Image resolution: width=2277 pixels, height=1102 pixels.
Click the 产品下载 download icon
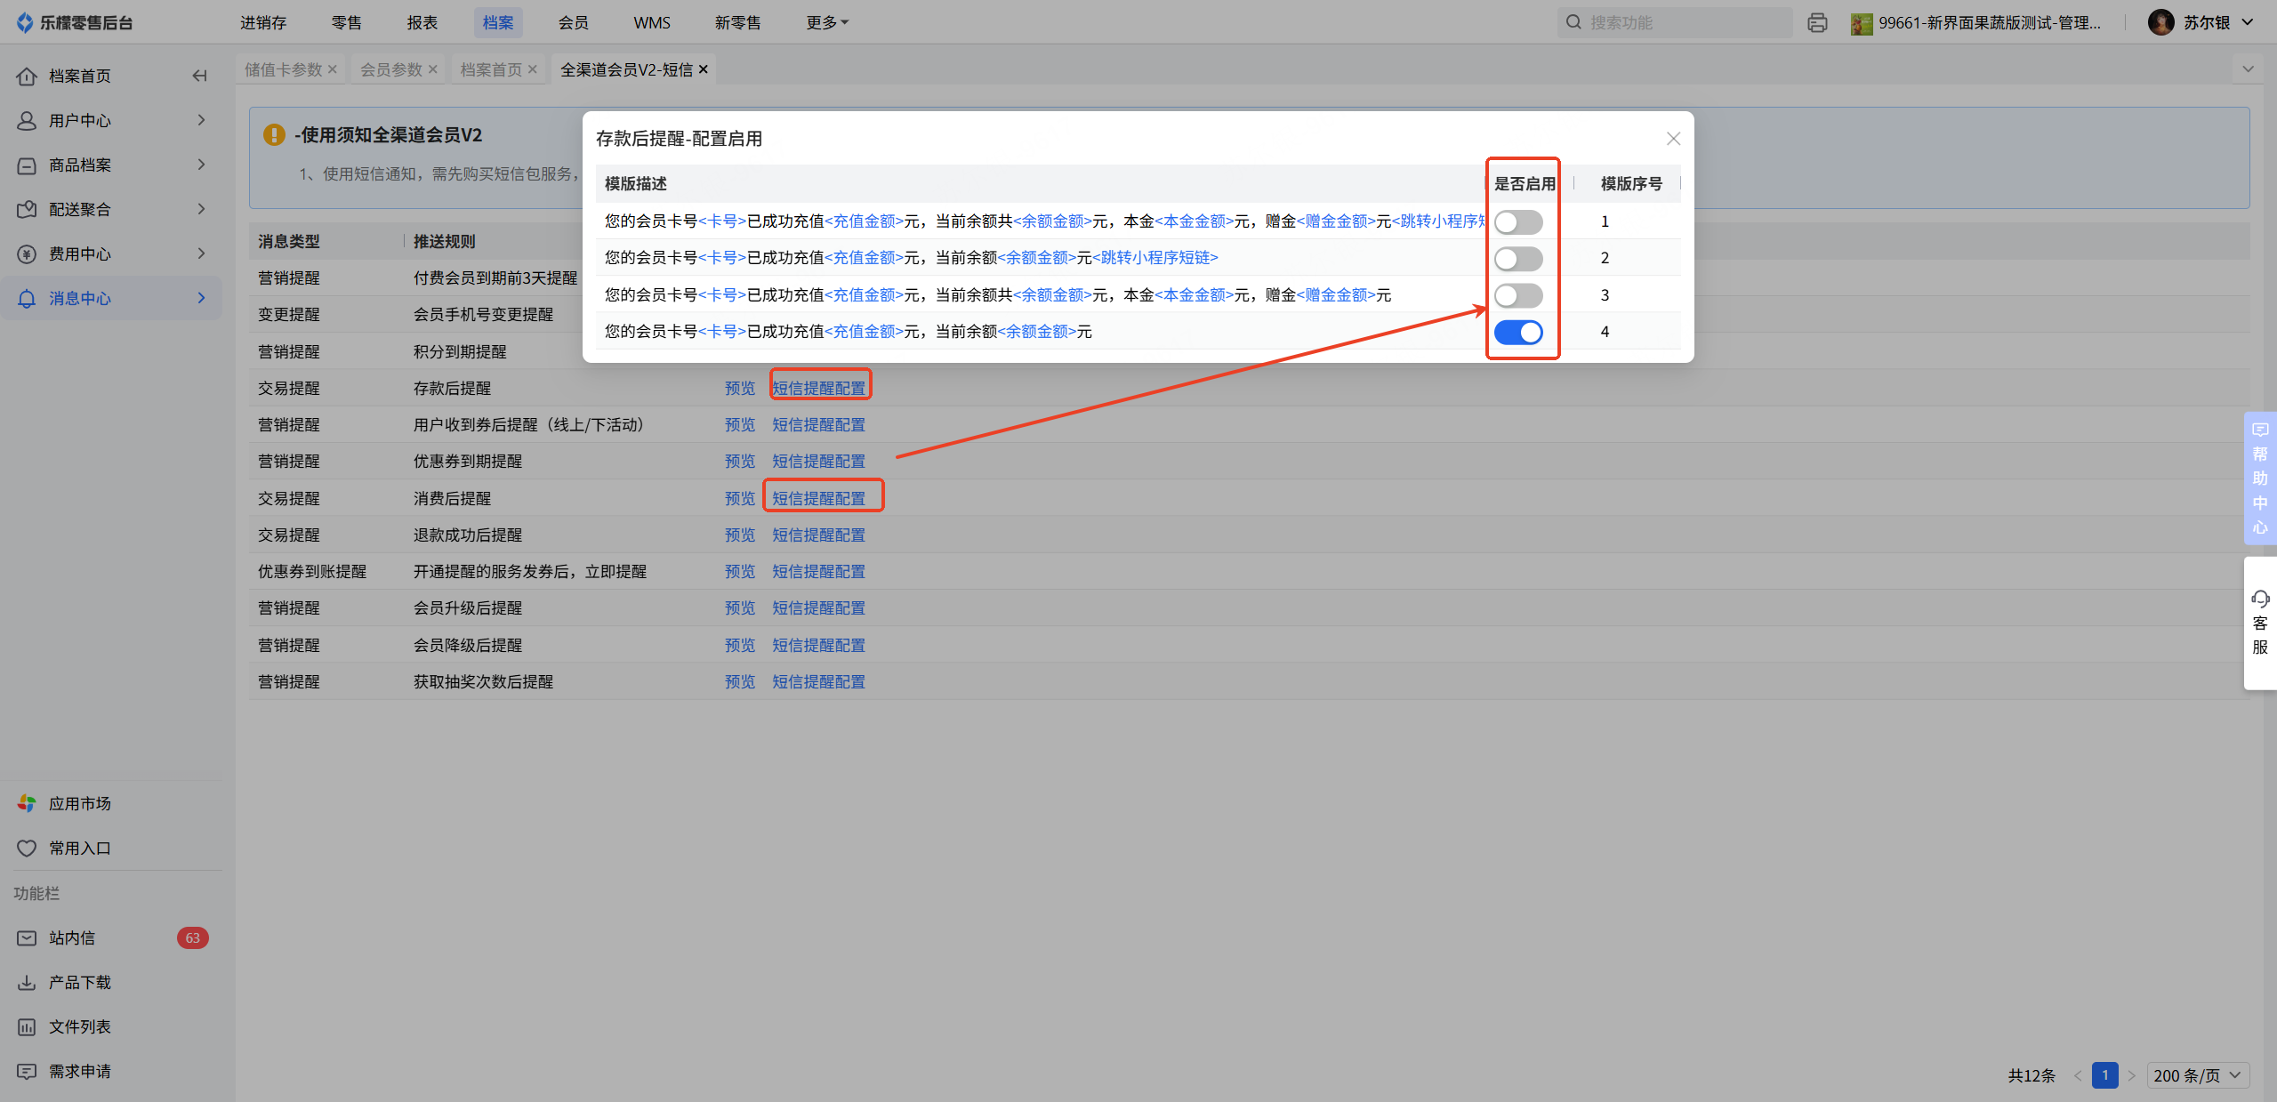28,982
